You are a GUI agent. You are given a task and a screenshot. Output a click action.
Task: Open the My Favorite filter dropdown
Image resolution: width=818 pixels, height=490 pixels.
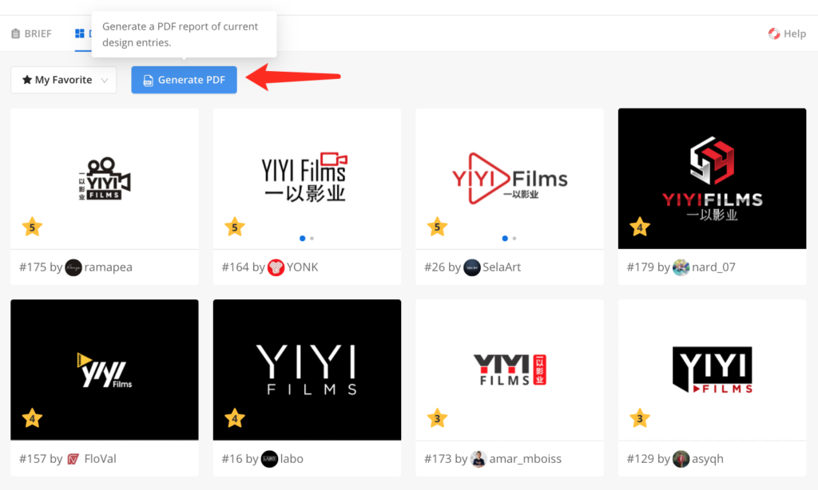coord(63,80)
